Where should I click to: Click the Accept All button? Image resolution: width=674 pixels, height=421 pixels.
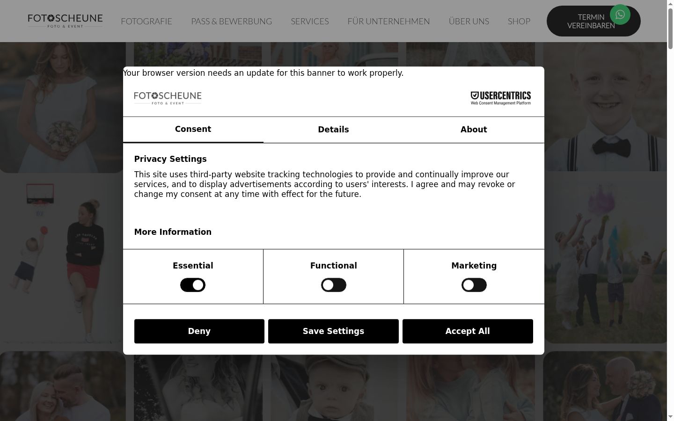(468, 331)
